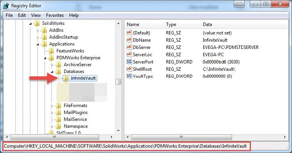Sort values by Name column header
This screenshot has width=292, height=153.
(144, 24)
